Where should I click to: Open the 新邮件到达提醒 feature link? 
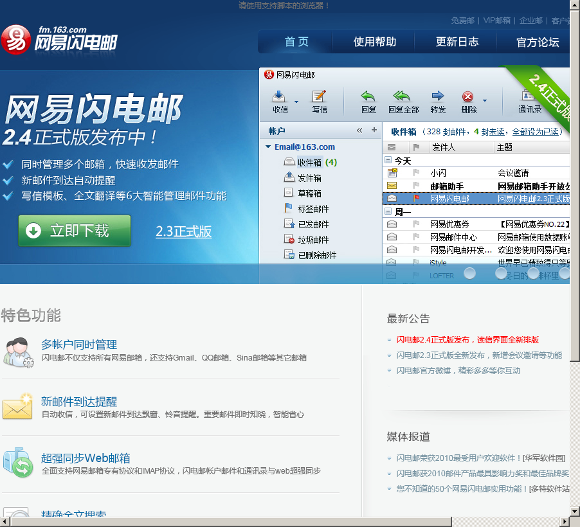[x=79, y=401]
